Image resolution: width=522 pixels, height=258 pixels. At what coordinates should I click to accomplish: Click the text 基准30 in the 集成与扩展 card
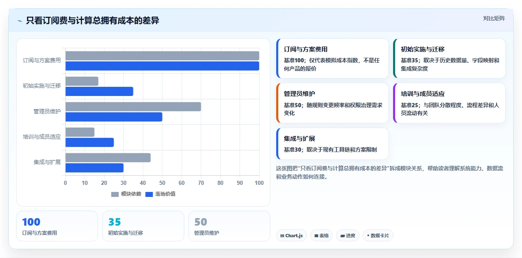click(x=293, y=150)
